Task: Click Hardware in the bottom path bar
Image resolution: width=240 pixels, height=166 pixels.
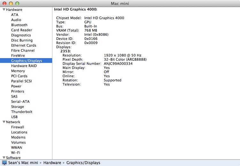Action: click(x=52, y=163)
